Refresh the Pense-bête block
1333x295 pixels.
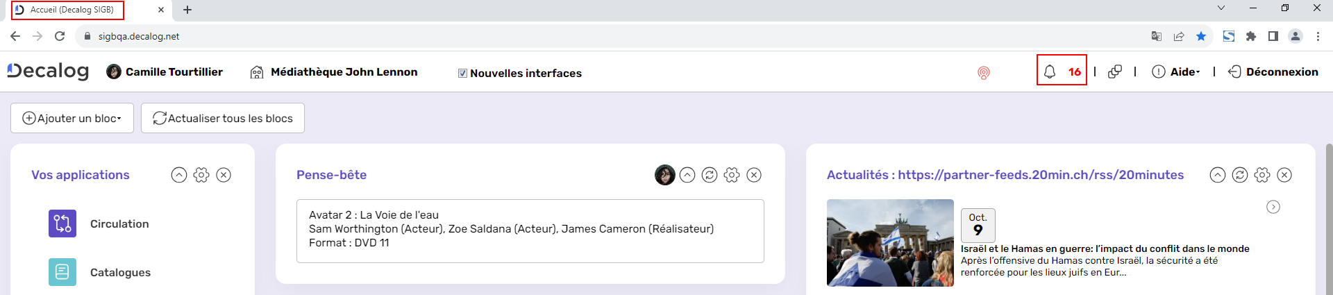710,175
